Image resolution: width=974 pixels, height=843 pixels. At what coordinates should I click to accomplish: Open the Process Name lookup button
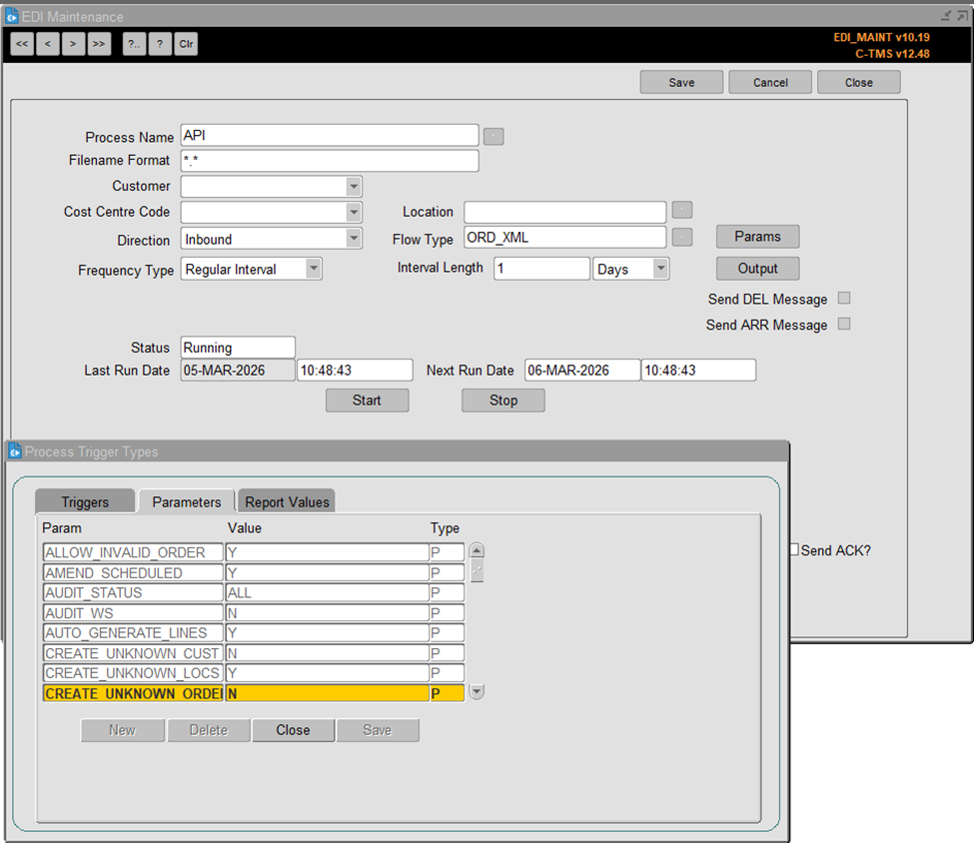492,135
